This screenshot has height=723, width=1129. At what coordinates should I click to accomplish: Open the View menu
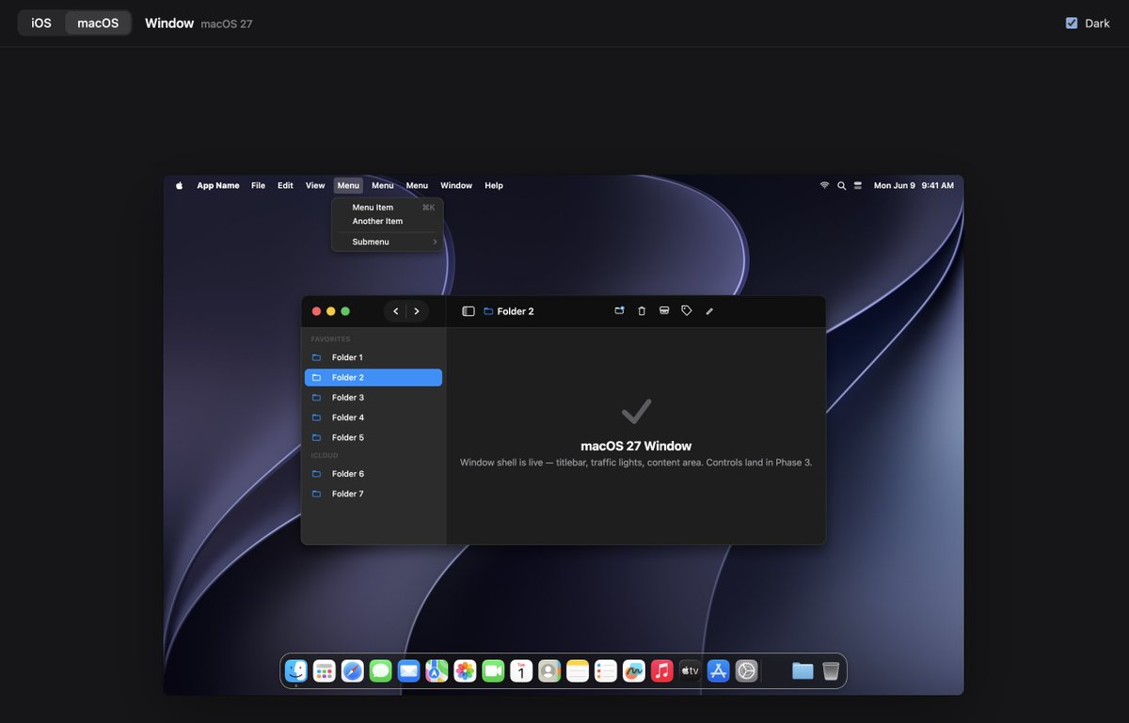(x=315, y=185)
